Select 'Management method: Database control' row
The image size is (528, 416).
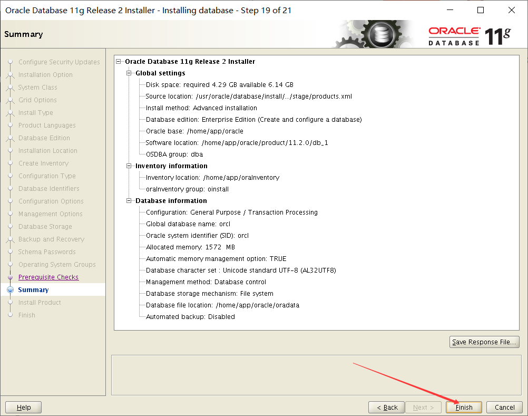[x=206, y=282]
